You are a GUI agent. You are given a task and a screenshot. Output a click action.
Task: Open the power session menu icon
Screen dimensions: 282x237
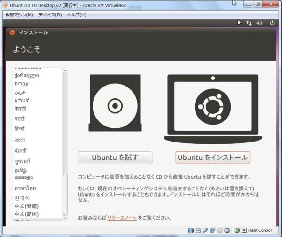272,23
